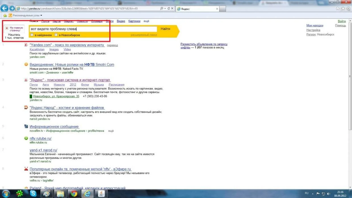352x198 pixels.
Task: Click the favorites bar add-star icon
Action: pos(5,15)
